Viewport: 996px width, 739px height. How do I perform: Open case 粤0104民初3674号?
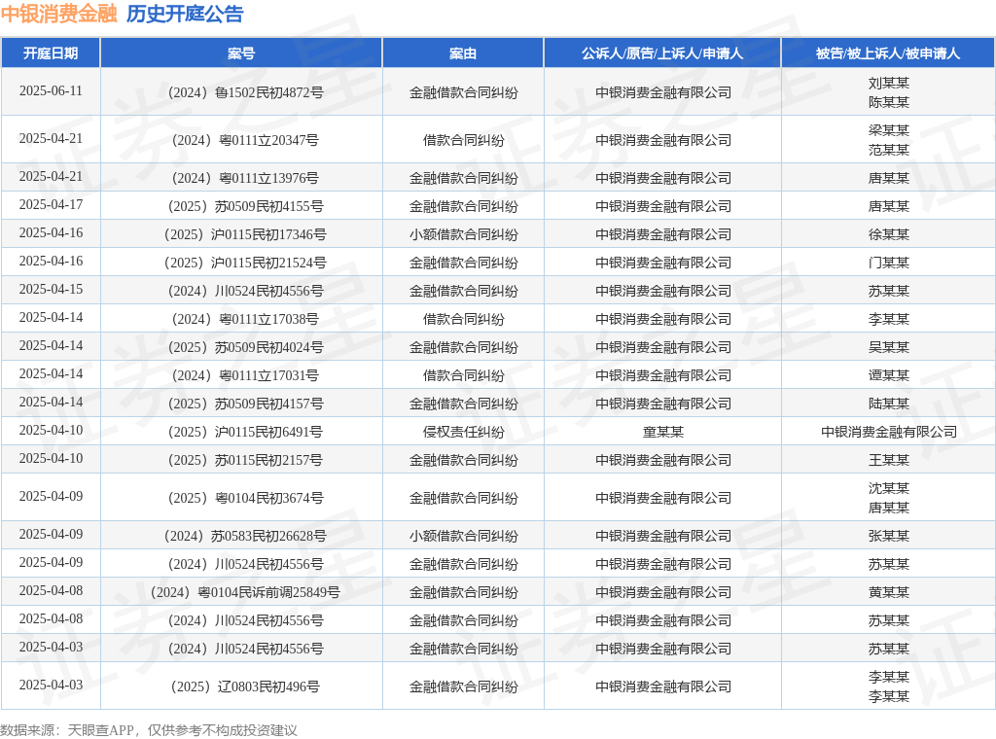[x=246, y=499]
